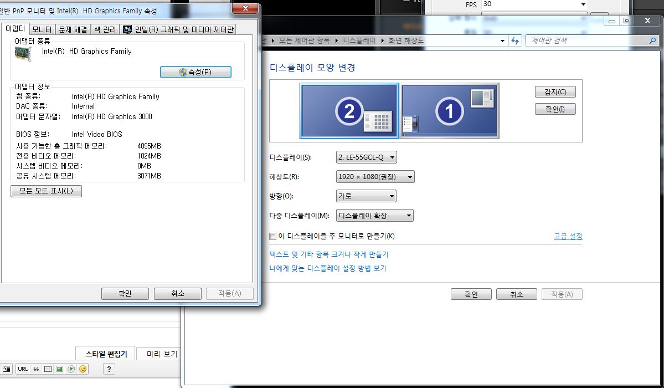Screen dimensions: 664x388
Task: Insert media with the green play icon
Action: pyautogui.click(x=71, y=369)
